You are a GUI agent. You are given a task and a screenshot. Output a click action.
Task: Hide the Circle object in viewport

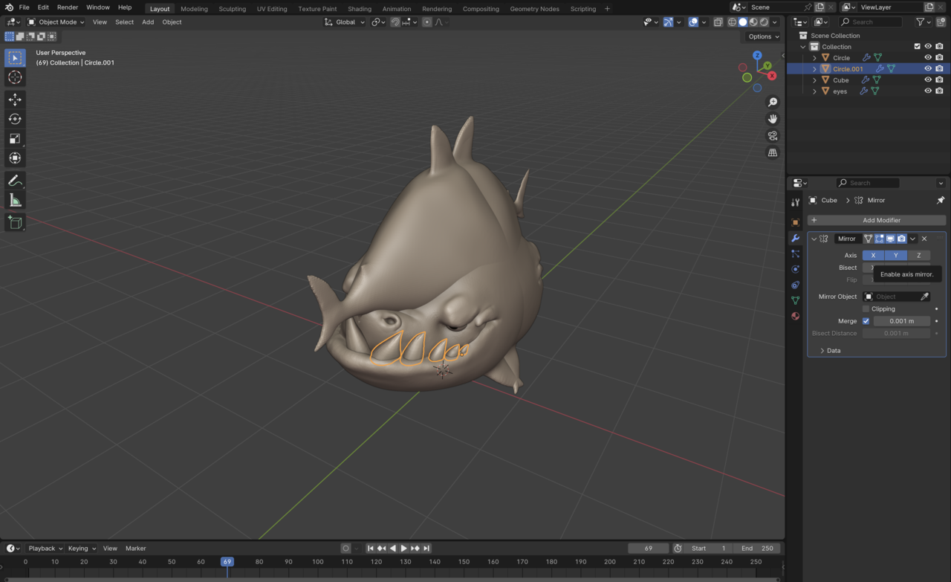tap(928, 57)
